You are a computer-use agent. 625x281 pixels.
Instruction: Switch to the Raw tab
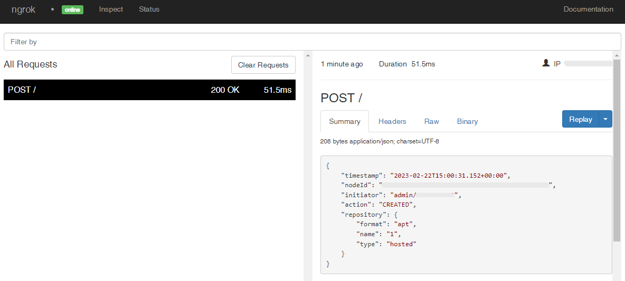(x=432, y=121)
